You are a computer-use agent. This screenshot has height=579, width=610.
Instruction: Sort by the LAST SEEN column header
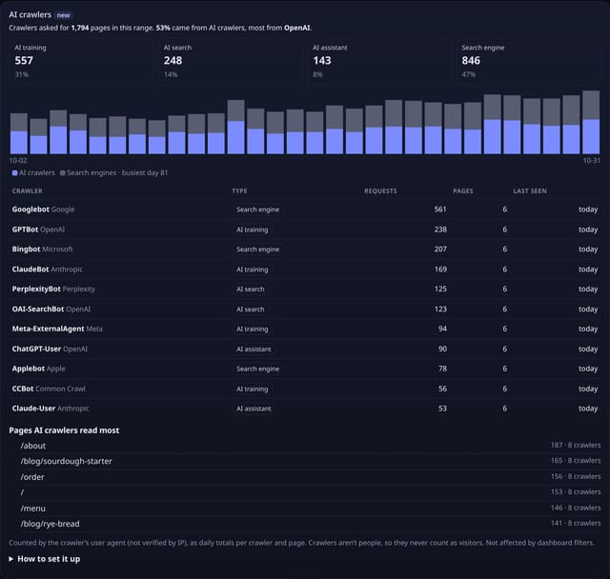[x=530, y=190]
